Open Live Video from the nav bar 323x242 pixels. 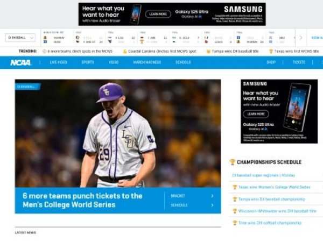point(58,62)
